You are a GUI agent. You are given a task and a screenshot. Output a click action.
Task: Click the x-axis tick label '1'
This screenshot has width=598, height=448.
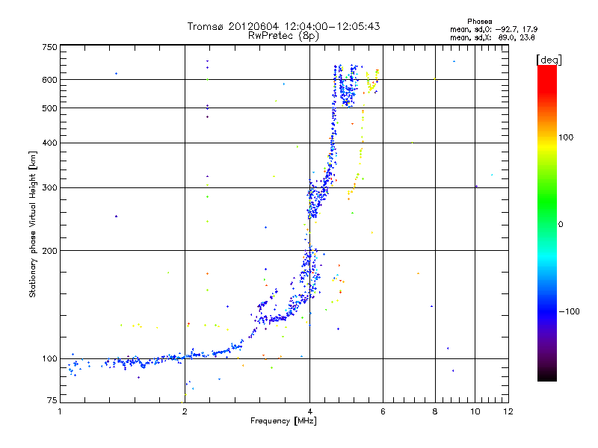(60, 411)
